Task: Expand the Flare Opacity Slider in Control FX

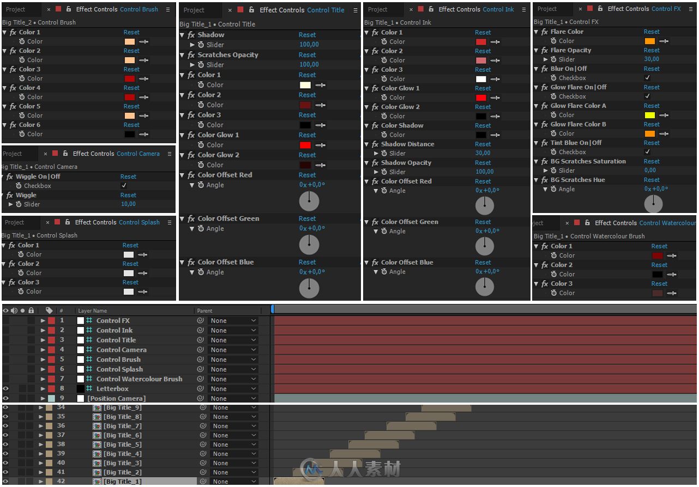Action: 546,59
